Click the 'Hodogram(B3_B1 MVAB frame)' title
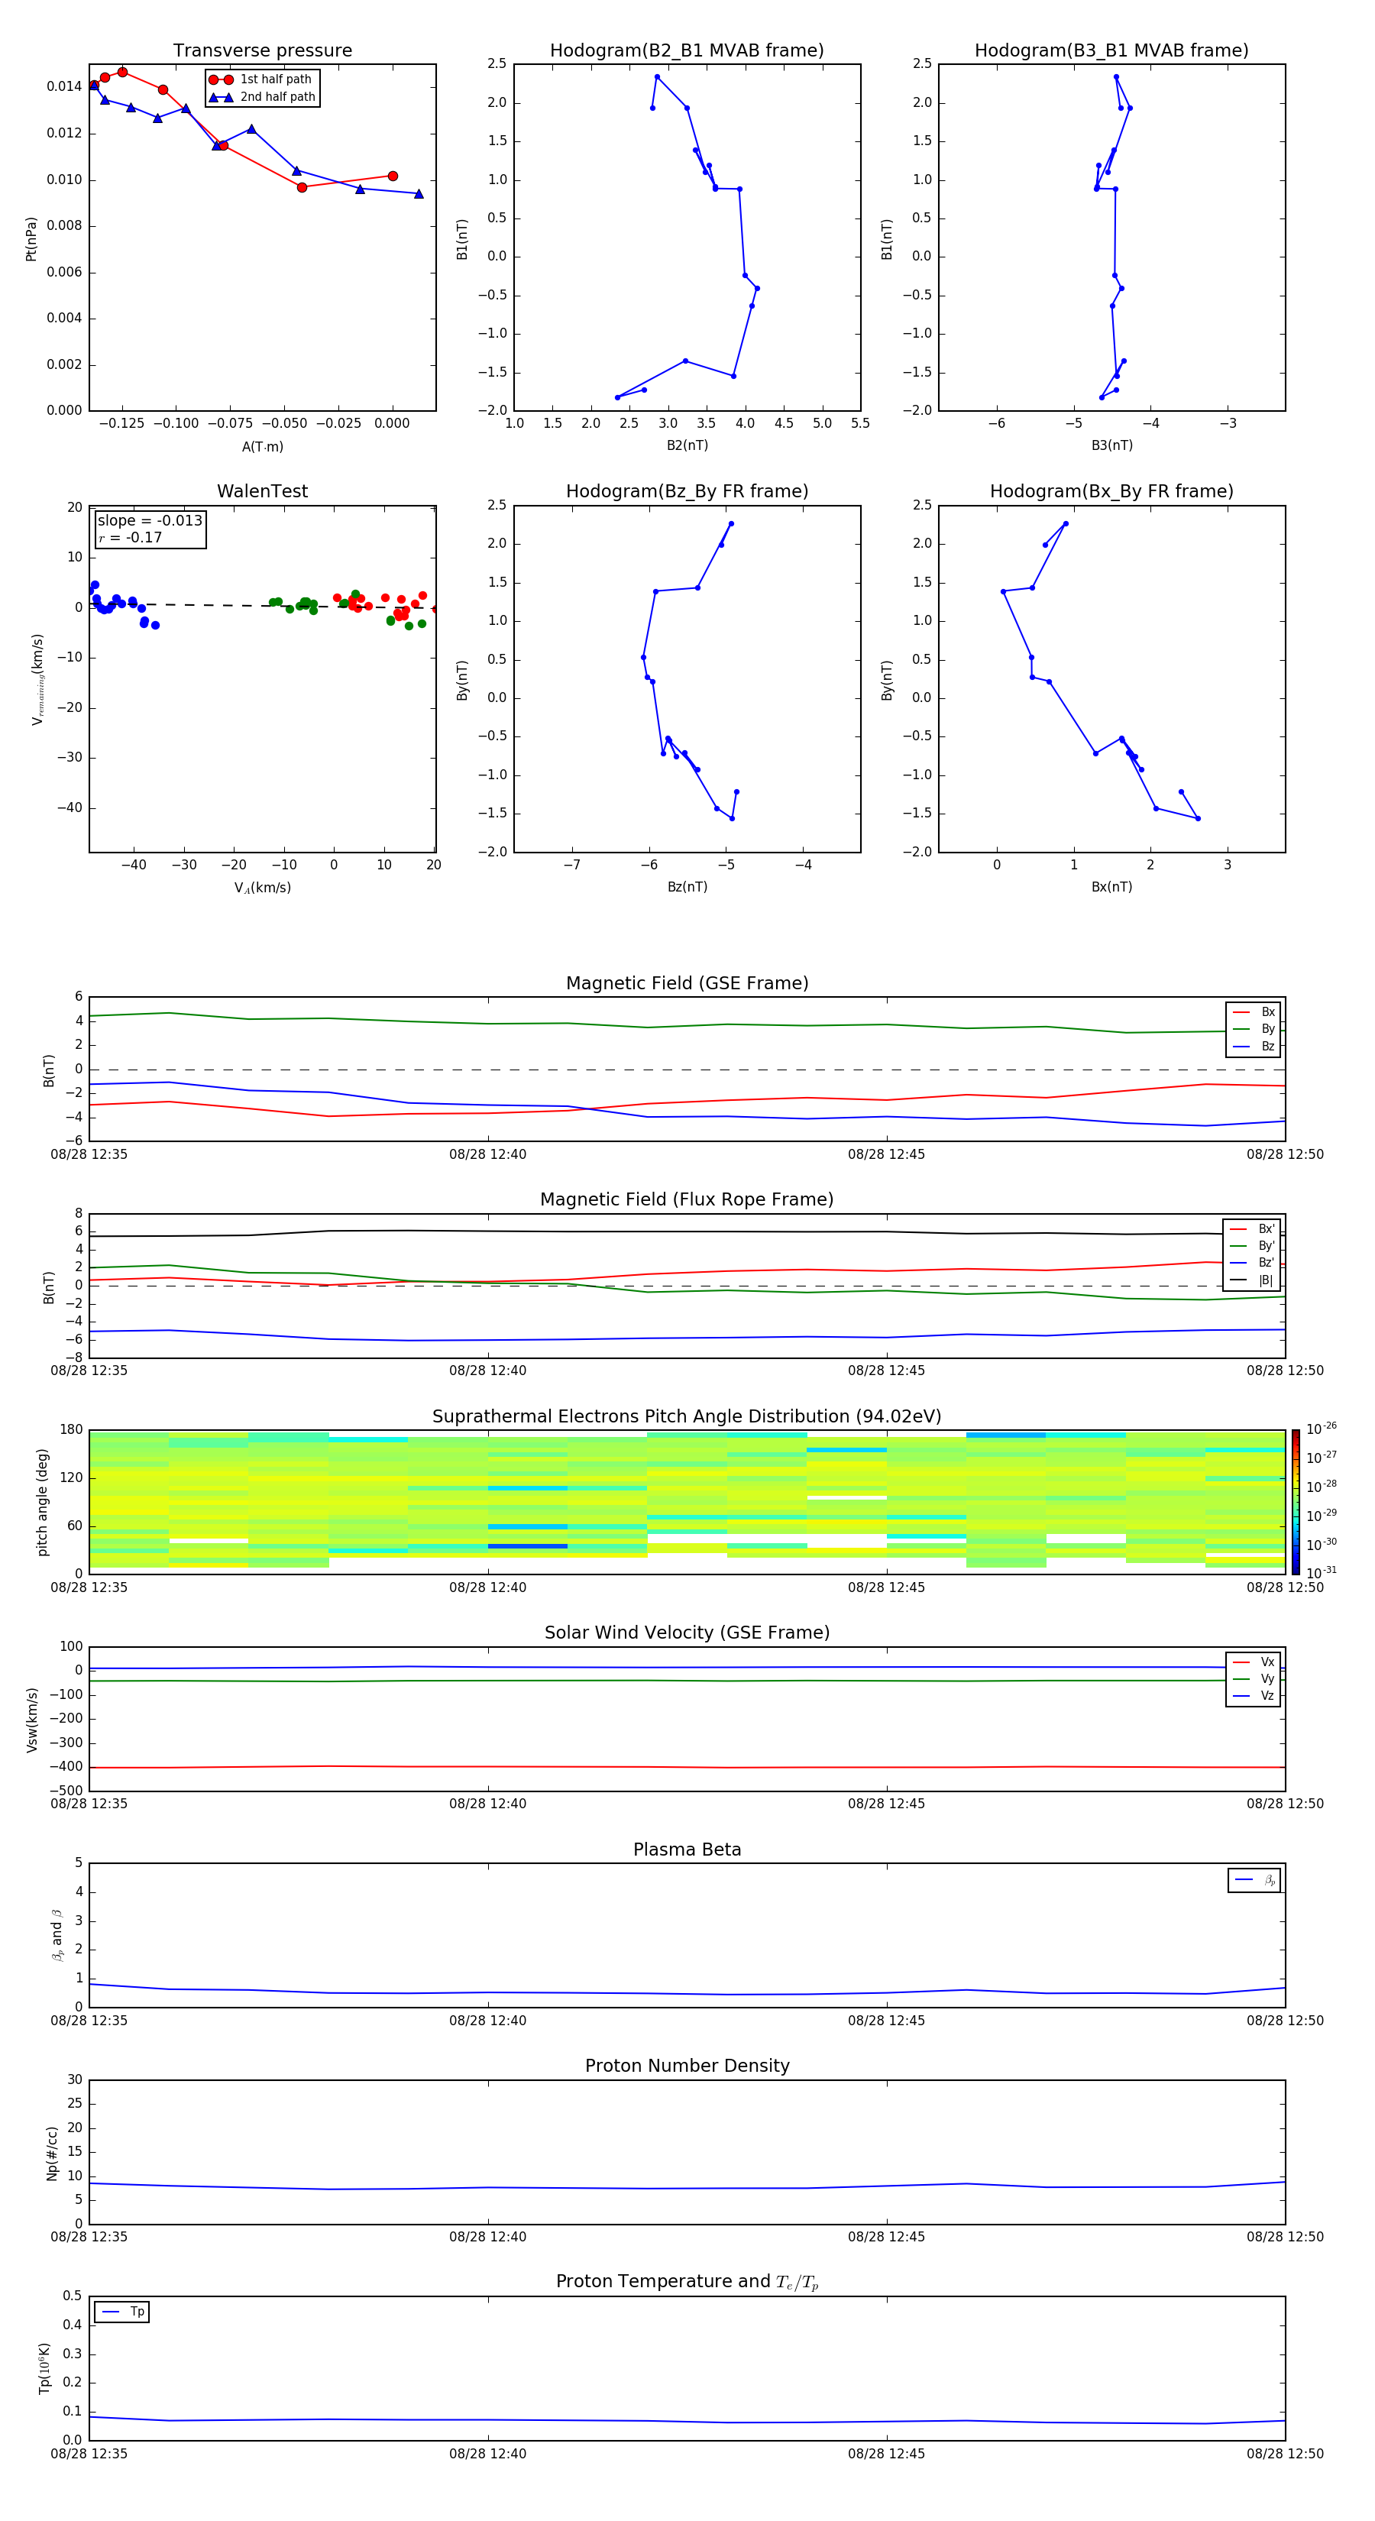The image size is (1375, 2521). [x=1111, y=51]
